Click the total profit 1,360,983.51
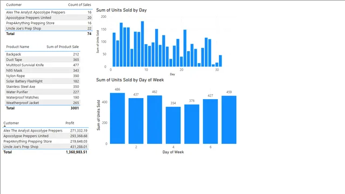 pyautogui.click(x=77, y=152)
